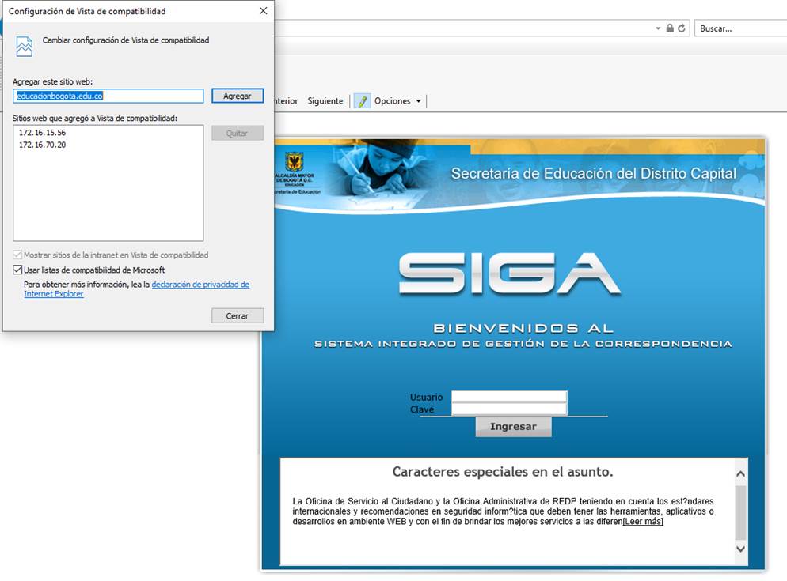Click the SIGA logo

[x=509, y=274]
